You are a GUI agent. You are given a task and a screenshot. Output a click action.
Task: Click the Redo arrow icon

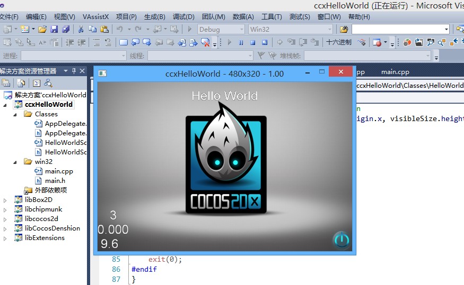click(138, 29)
